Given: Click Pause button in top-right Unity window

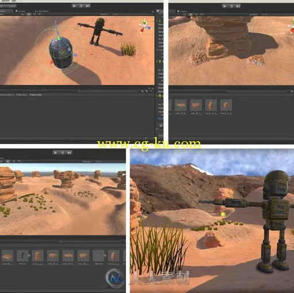Looking at the screenshot, I should point(231,6).
